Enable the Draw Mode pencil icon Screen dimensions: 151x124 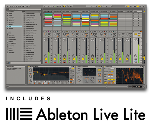pyautogui.click(x=126, y=6)
